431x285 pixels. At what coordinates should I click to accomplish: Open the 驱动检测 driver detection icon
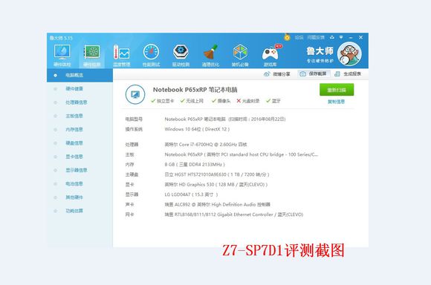tap(181, 55)
